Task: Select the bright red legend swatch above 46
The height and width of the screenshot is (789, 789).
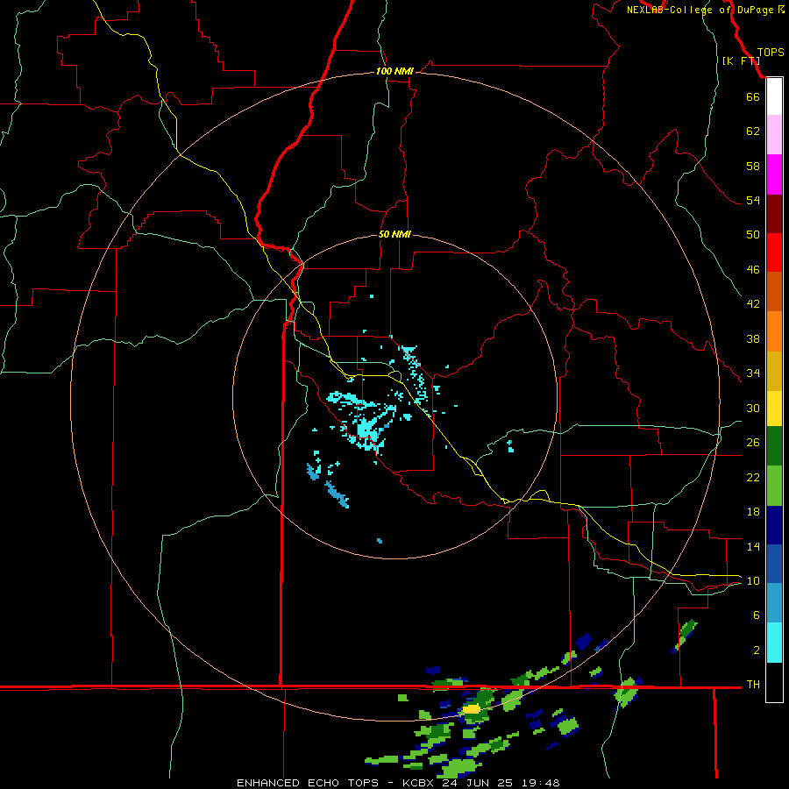Action: [774, 252]
